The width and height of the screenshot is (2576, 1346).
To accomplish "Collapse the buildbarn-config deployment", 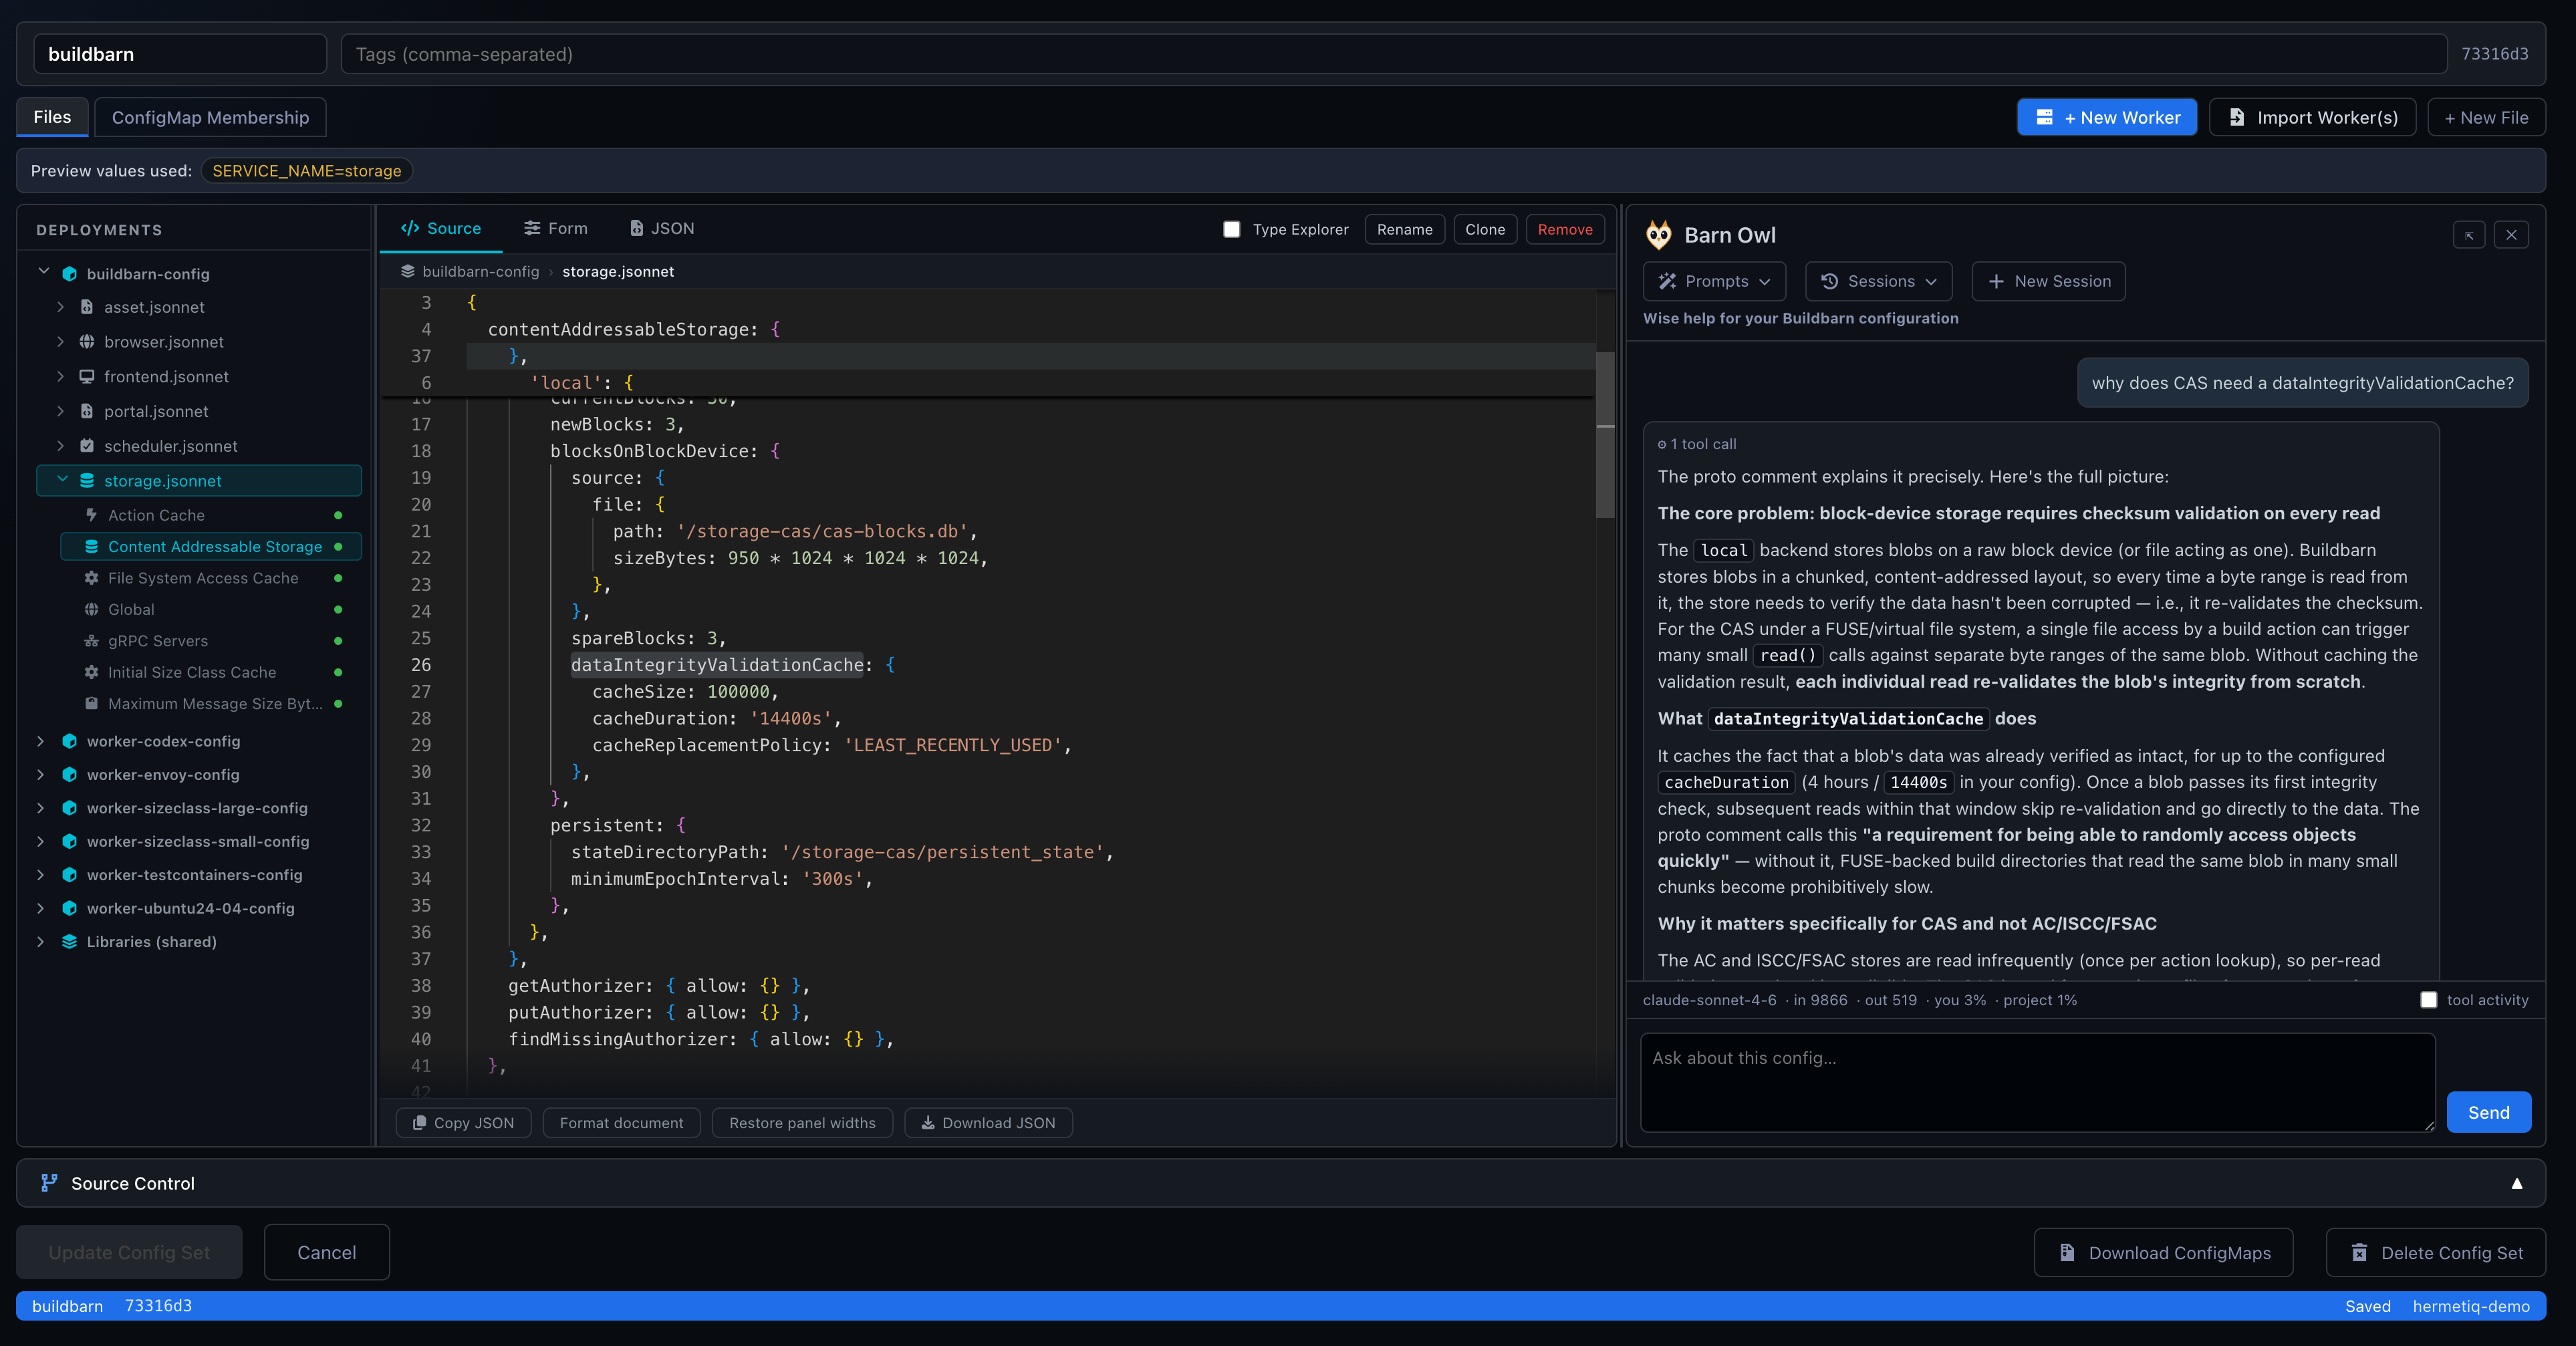I will tap(43, 272).
